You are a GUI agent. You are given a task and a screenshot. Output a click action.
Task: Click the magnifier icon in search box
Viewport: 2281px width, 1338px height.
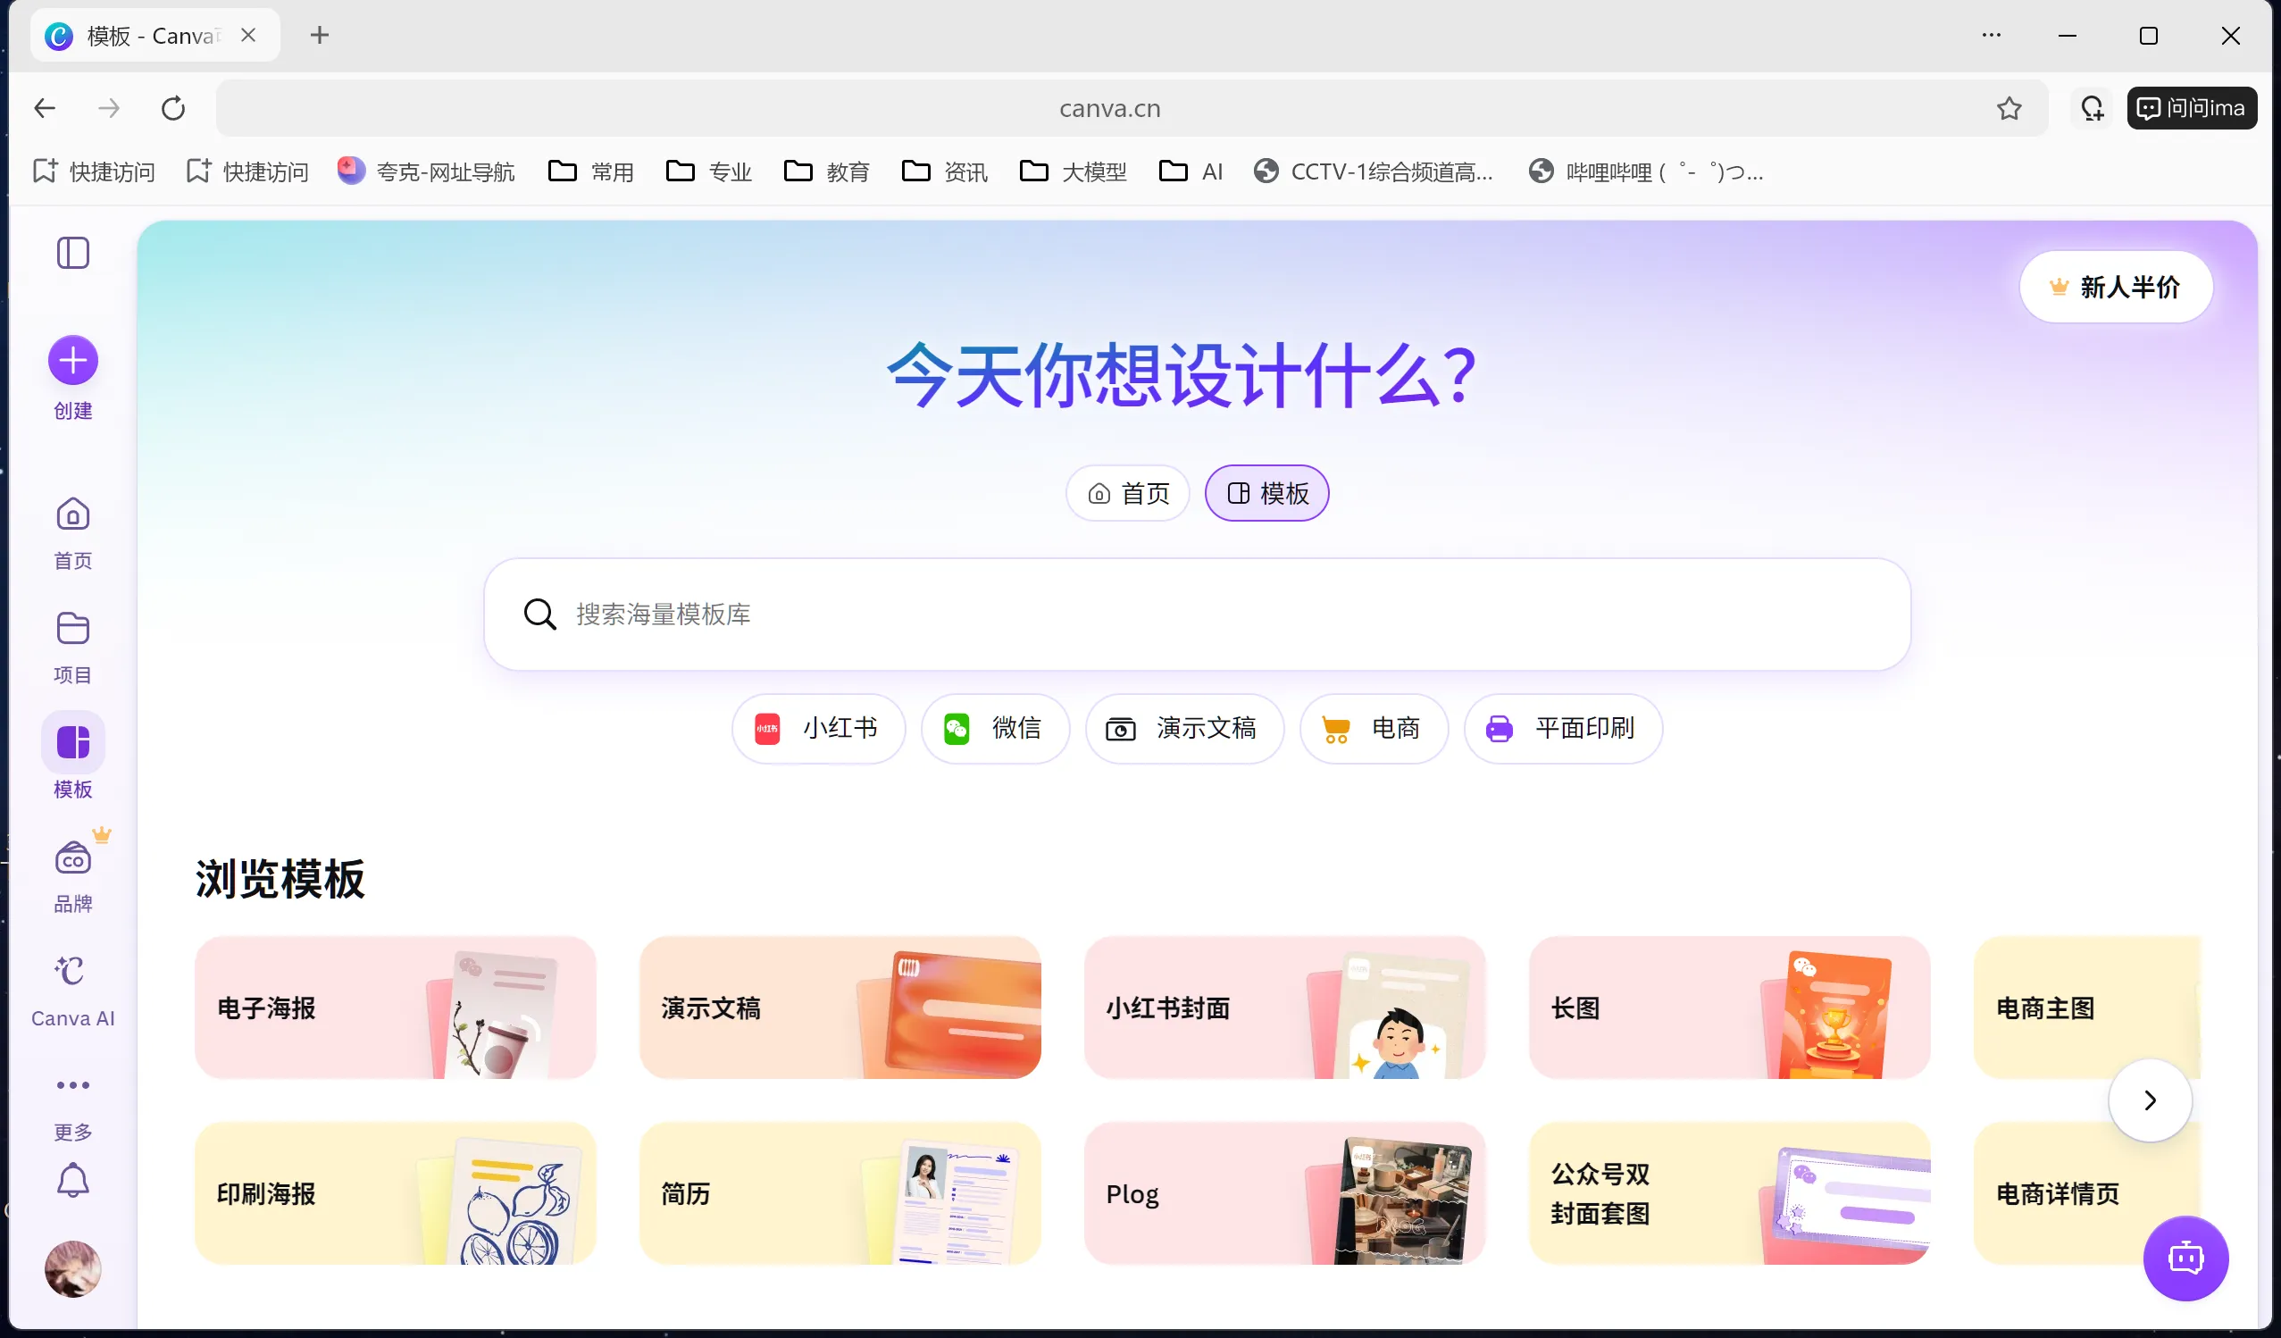coord(539,614)
